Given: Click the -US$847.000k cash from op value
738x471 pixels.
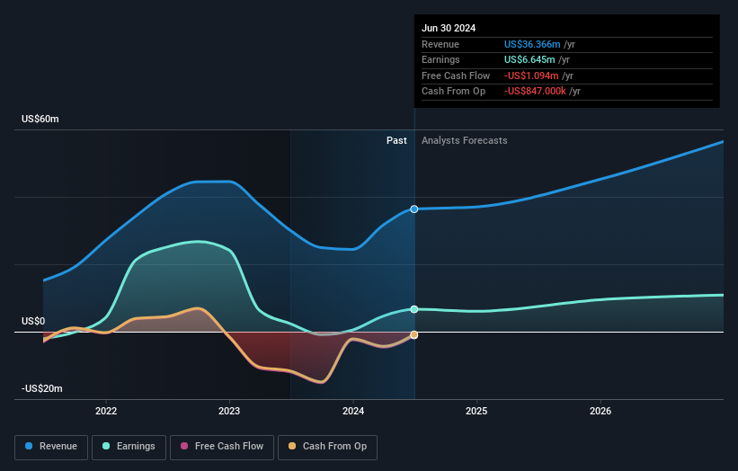Looking at the screenshot, I should click(535, 92).
